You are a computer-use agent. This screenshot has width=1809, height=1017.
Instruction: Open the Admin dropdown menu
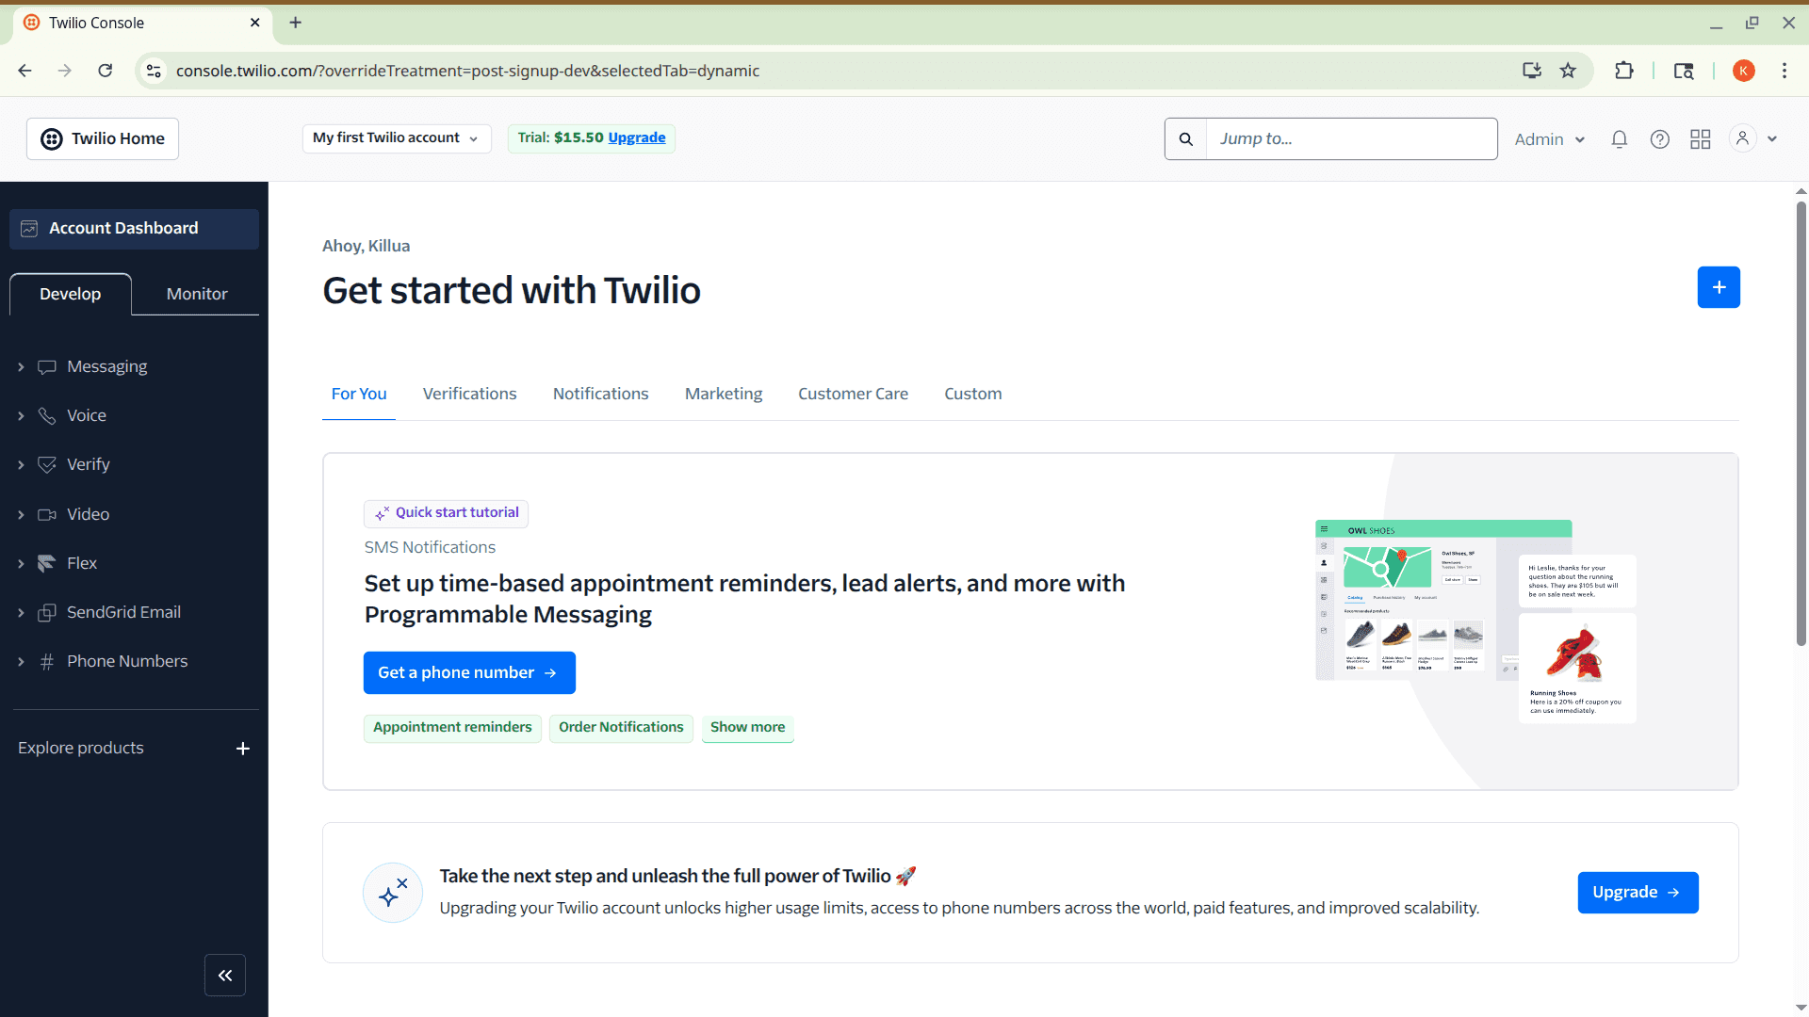(x=1549, y=139)
